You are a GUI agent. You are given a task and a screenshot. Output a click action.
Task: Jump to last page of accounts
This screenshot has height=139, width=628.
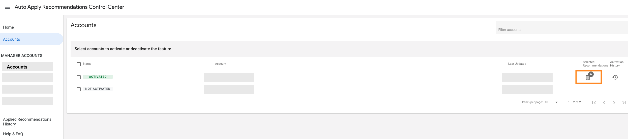click(624, 102)
